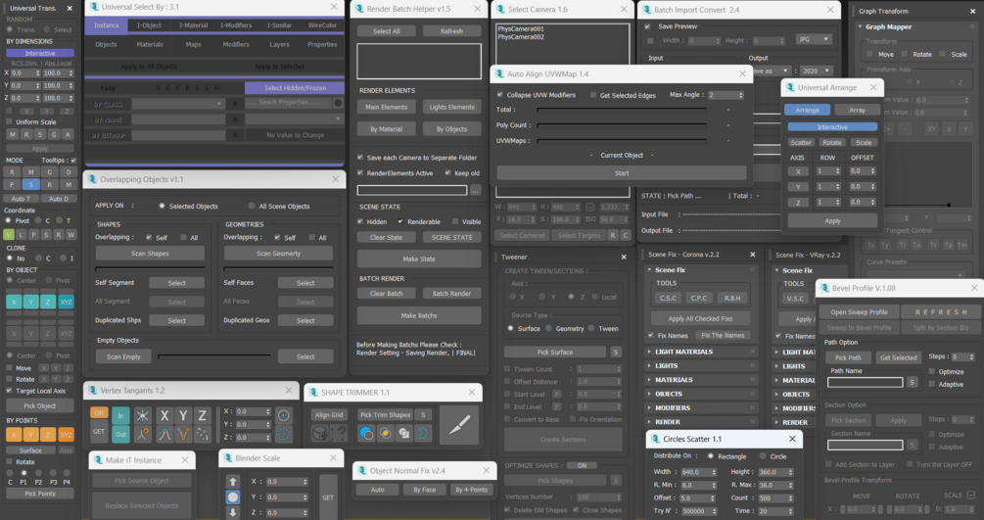This screenshot has height=520, width=984.
Task: Click the hooked tangent icon below the starburst
Action: [x=142, y=433]
